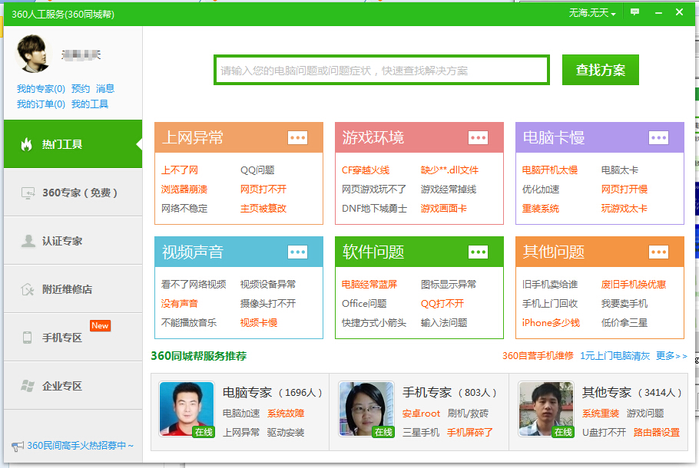Image resolution: width=699 pixels, height=468 pixels.
Task: Click the flame icon beside 热门工具
Action: tap(27, 144)
